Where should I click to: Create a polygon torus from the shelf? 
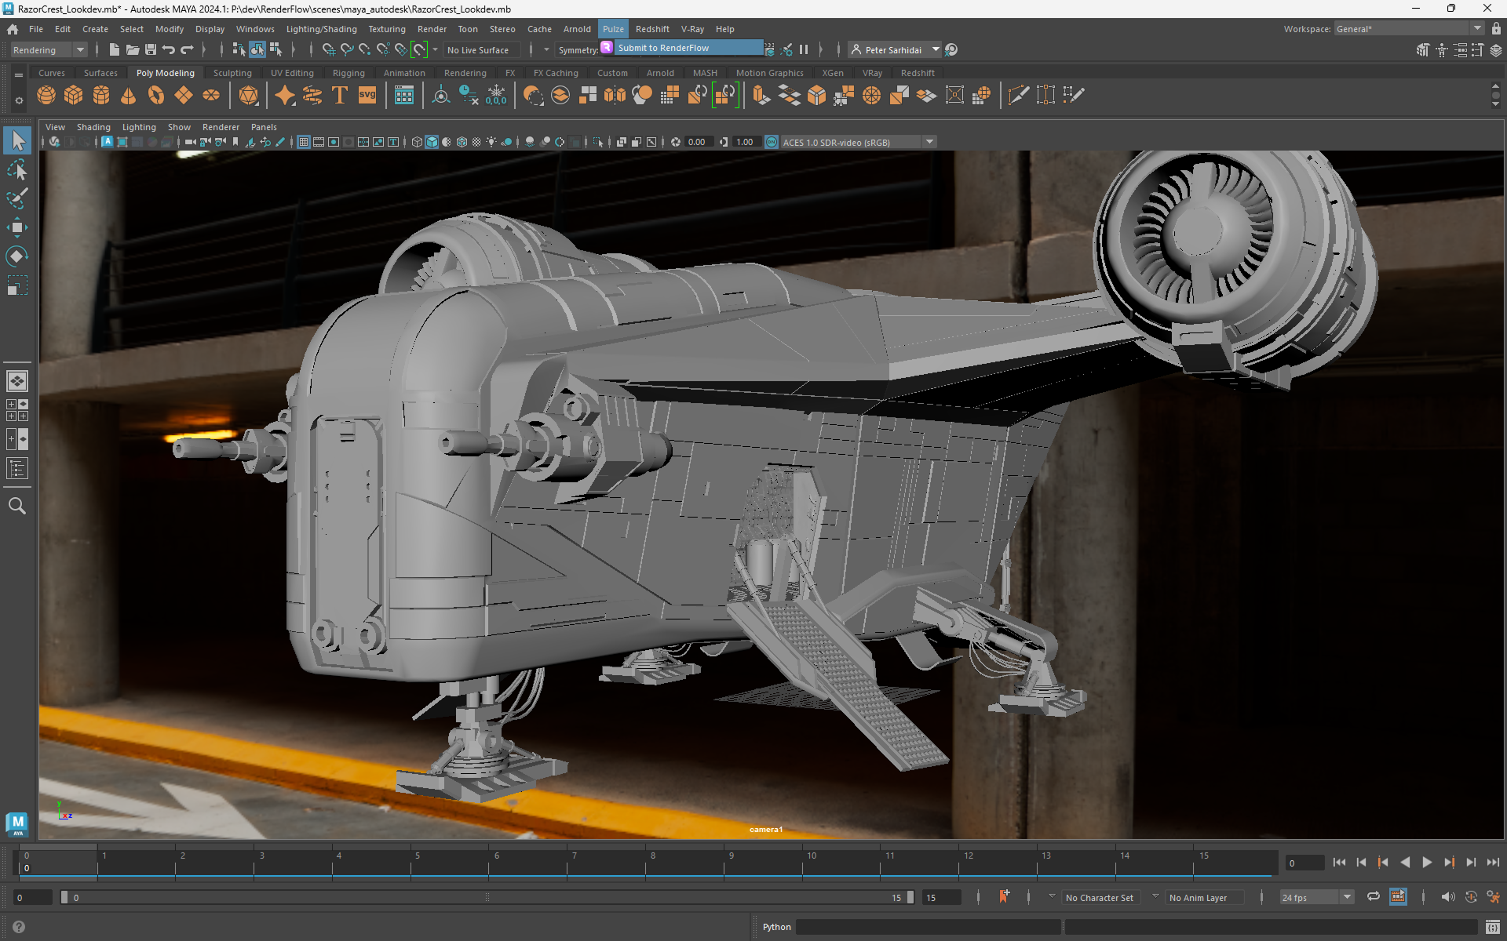(156, 96)
